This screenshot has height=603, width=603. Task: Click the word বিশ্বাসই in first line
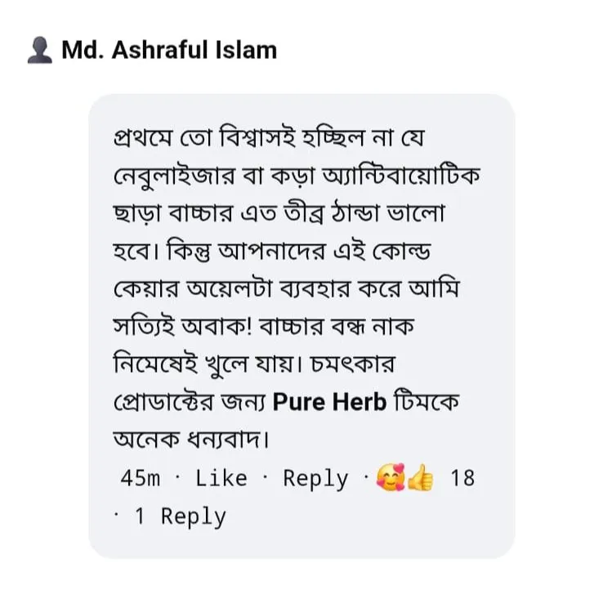[x=257, y=138]
